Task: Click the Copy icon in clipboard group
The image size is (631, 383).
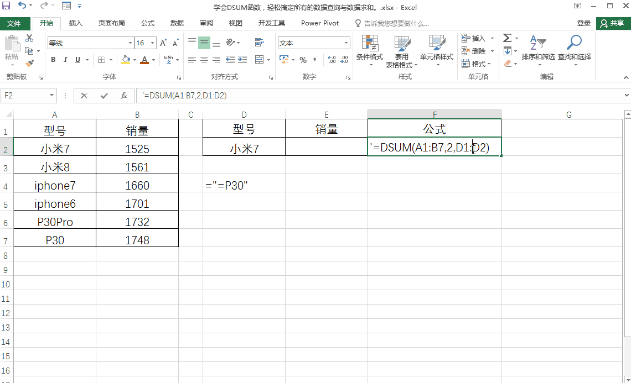Action: [x=29, y=51]
